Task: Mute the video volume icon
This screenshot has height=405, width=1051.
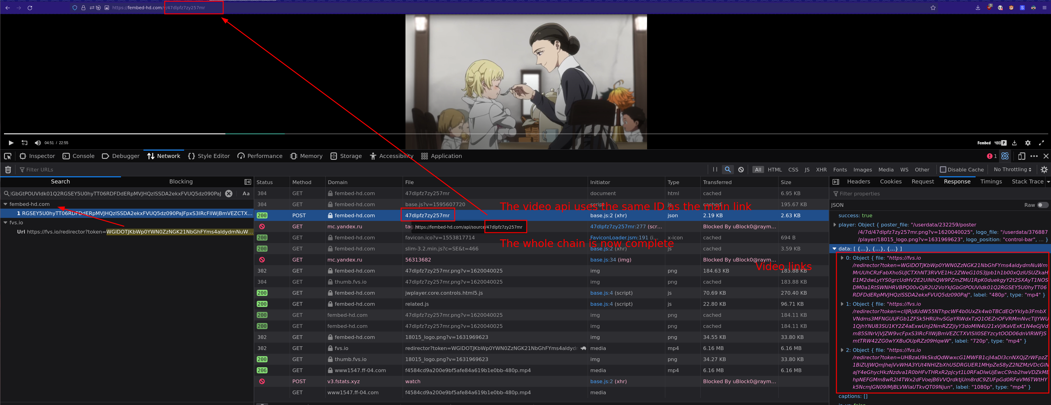Action: pos(38,143)
